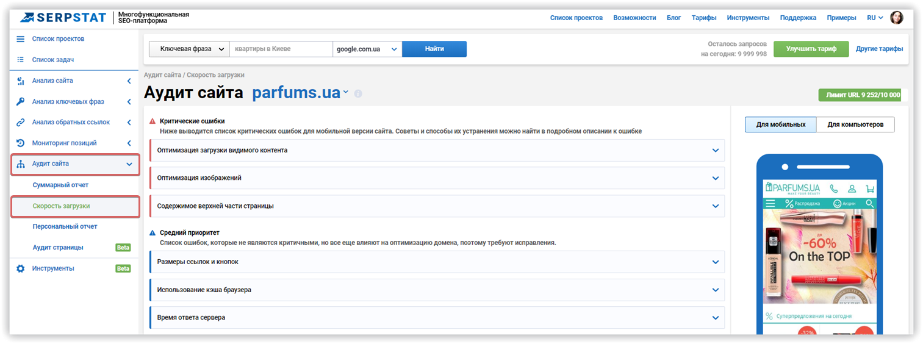Click the search icon in mobile preview

869,203
